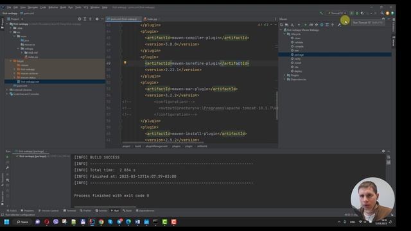This screenshot has height=231, width=411.
Task: Click the Run Tomcat green play button
Action: point(351,13)
